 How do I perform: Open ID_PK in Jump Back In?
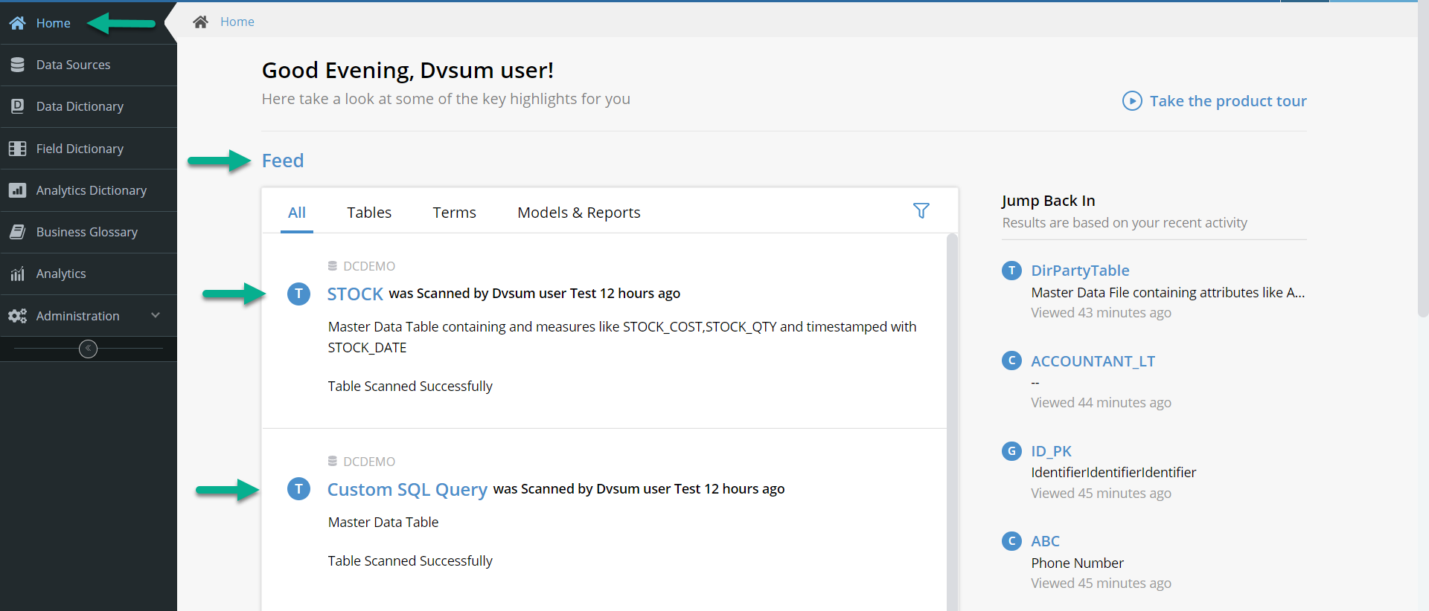1051,451
